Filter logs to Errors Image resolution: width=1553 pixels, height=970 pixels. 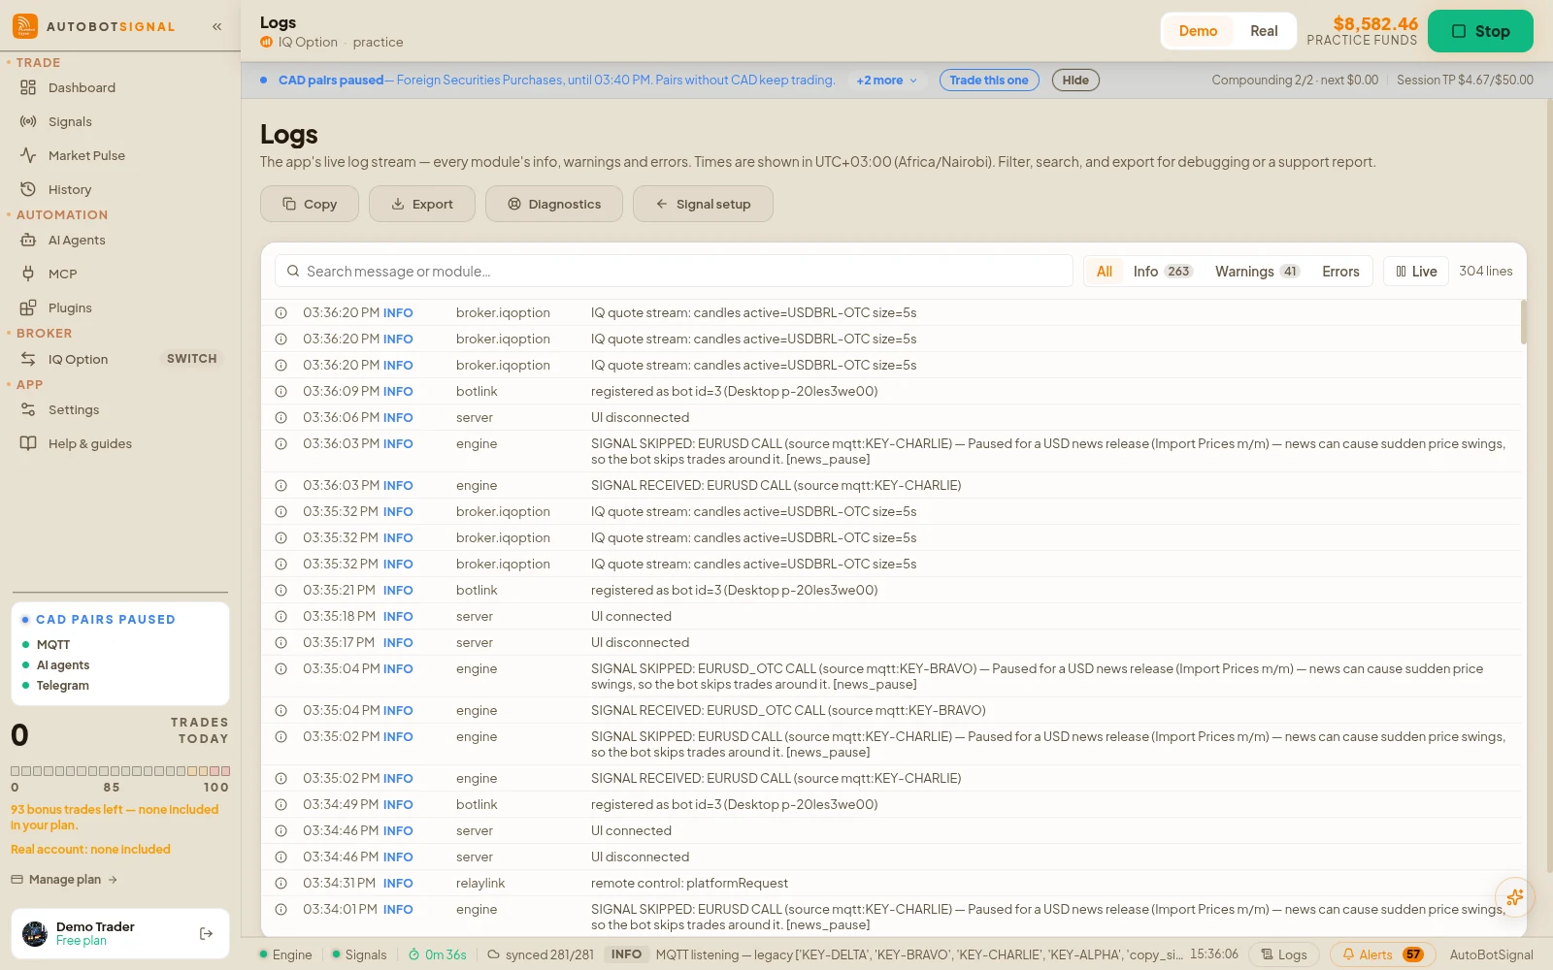(1340, 272)
